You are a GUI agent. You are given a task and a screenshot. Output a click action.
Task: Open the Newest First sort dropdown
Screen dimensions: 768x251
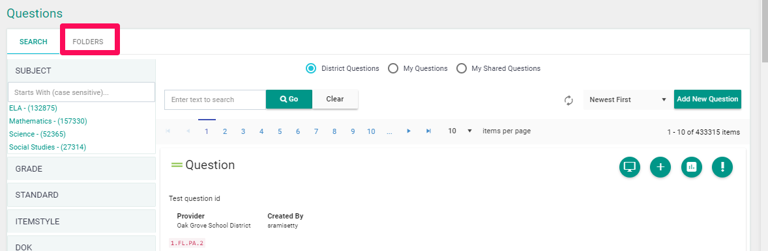[x=628, y=99]
